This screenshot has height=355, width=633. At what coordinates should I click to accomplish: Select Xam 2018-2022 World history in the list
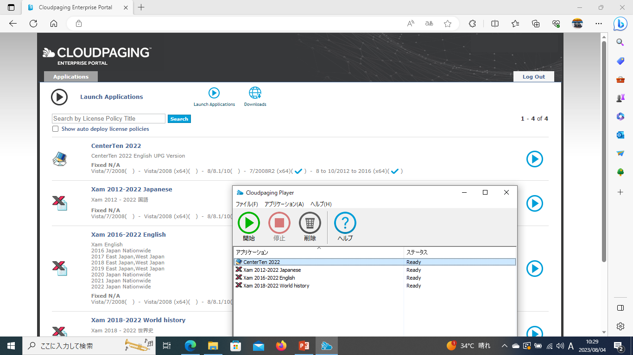[275, 285]
